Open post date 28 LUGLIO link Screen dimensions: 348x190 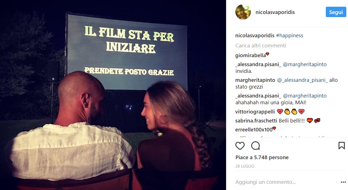click(245, 166)
